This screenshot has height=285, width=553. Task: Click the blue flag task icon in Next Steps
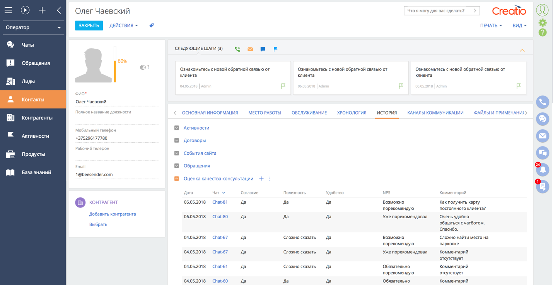coord(275,49)
